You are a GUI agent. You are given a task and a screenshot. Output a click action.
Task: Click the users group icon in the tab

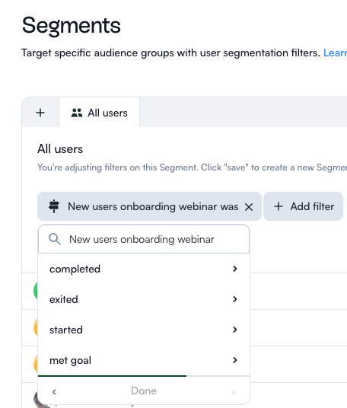click(x=77, y=113)
